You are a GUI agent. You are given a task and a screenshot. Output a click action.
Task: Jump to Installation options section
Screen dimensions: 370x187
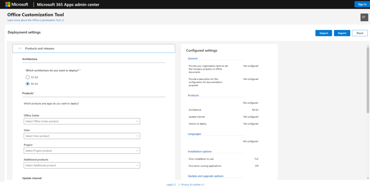(199, 151)
